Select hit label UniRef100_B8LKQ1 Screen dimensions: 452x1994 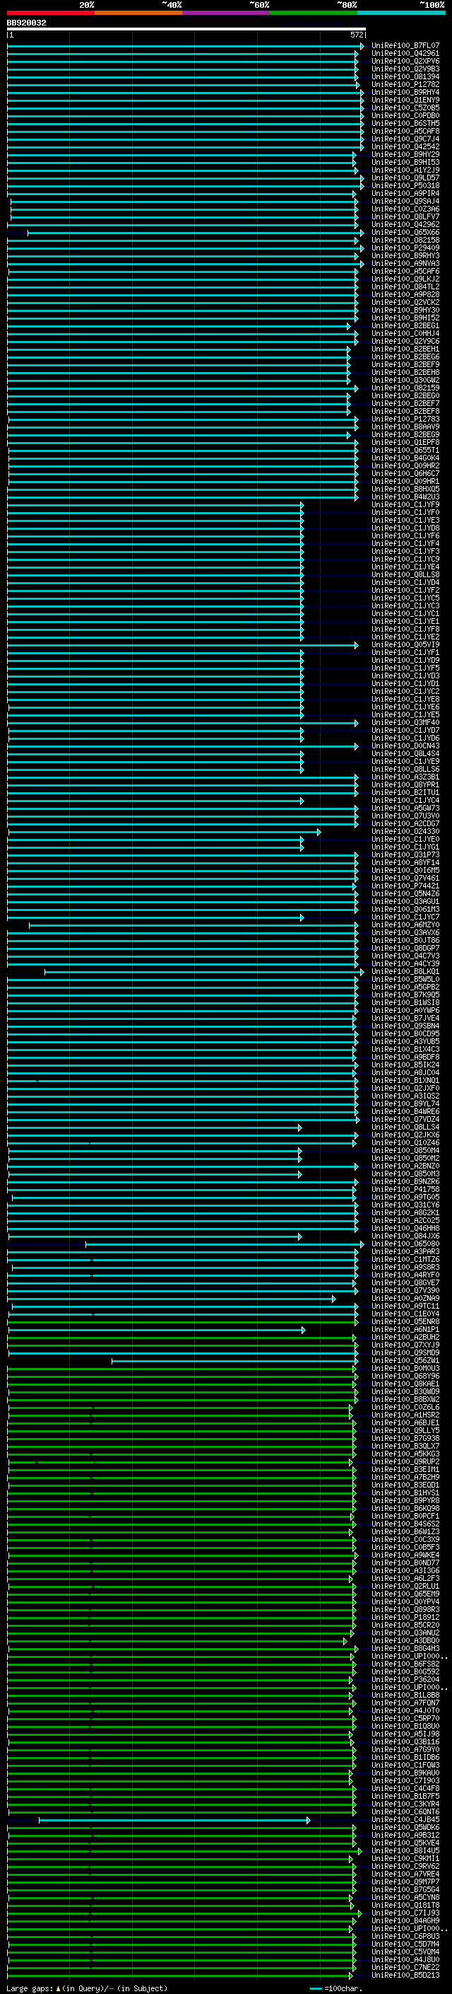coord(405,971)
